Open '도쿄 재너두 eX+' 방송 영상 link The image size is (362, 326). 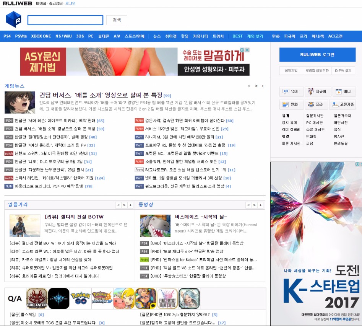tap(187, 251)
